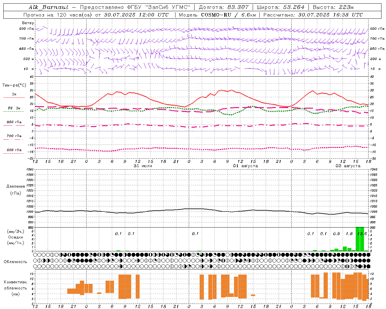
Task: Select the 0.9 precipitation value
Action: (x=336, y=234)
